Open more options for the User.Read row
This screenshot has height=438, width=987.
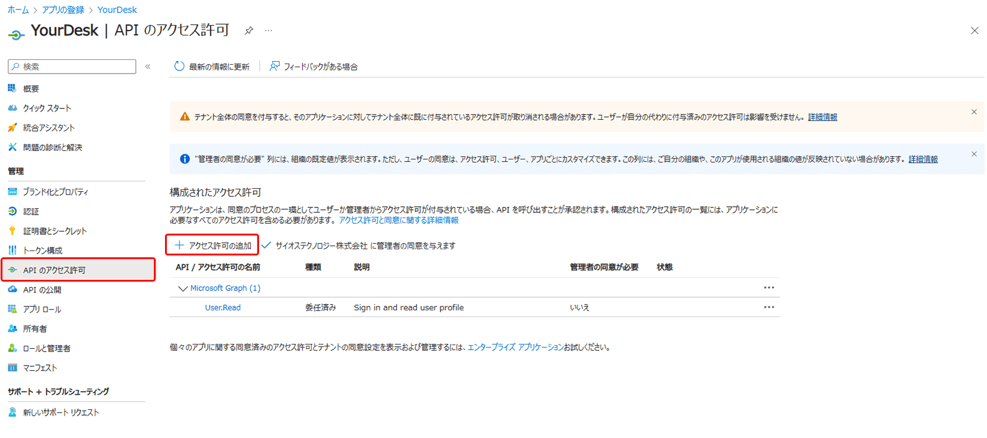click(x=769, y=307)
